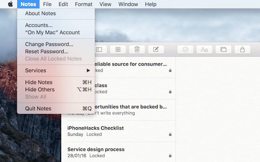Toggle "On My Mac" Account
The height and width of the screenshot is (162, 260).
tap(56, 32)
